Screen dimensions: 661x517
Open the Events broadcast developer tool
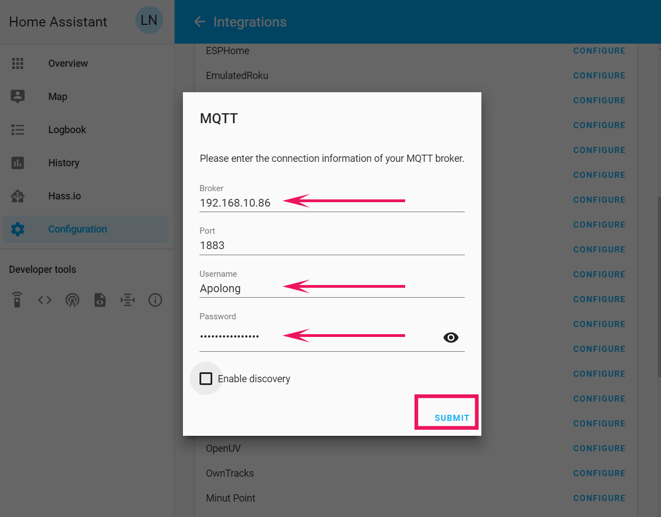[72, 300]
